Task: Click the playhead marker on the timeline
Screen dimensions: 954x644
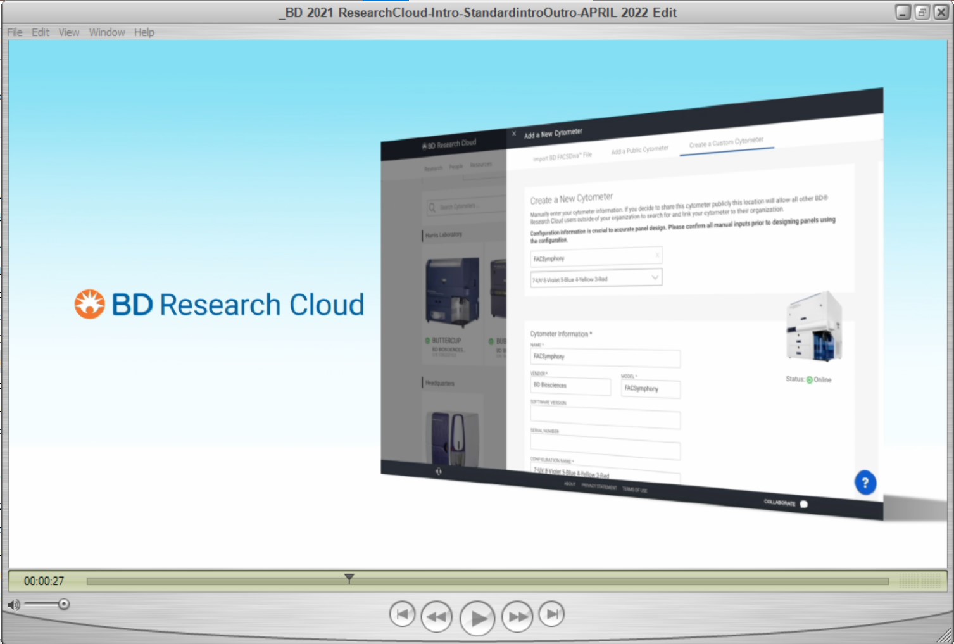Action: (x=349, y=578)
